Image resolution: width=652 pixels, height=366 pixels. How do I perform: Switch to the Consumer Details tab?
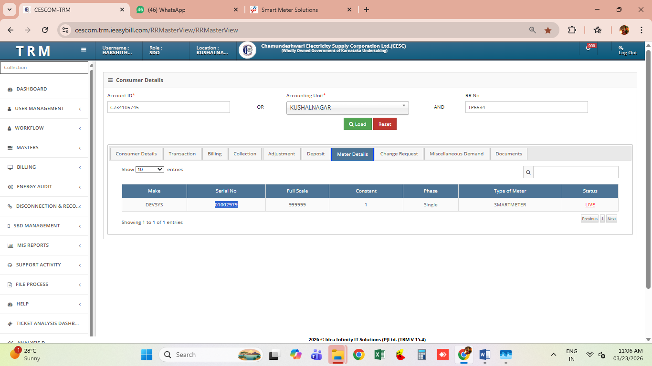(136, 154)
